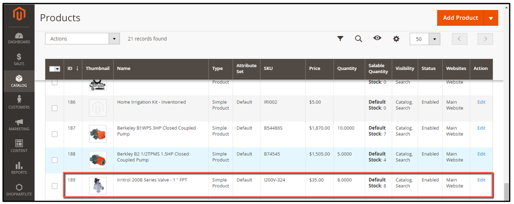The height and width of the screenshot is (204, 514).
Task: Open the Sales menu icon
Action: [19, 57]
